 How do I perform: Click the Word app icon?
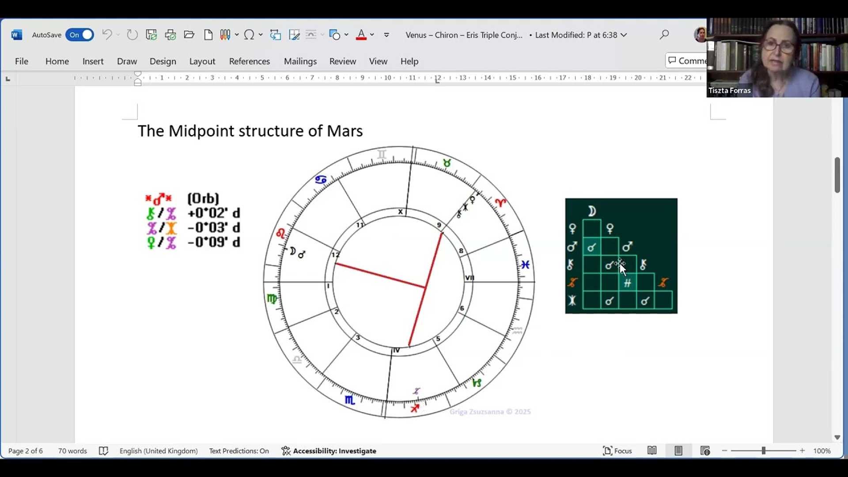click(x=17, y=35)
